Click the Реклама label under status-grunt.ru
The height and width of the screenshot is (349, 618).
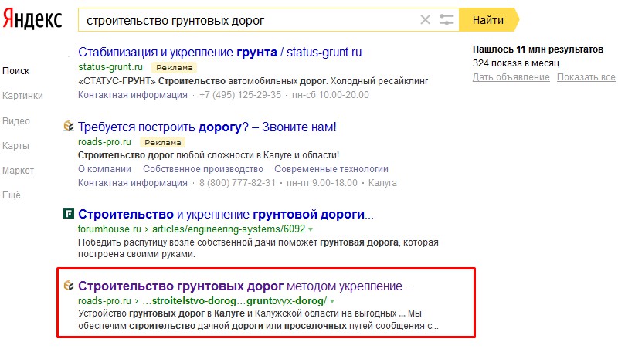pos(175,68)
